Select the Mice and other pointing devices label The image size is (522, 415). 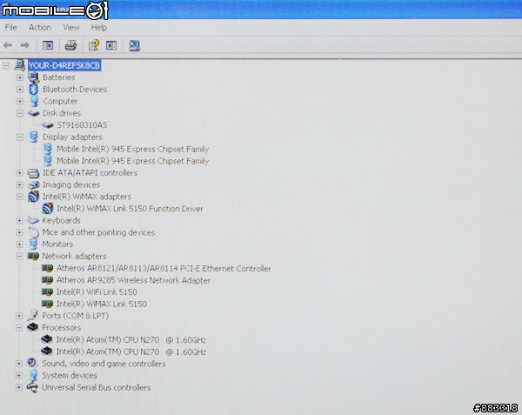(x=98, y=232)
